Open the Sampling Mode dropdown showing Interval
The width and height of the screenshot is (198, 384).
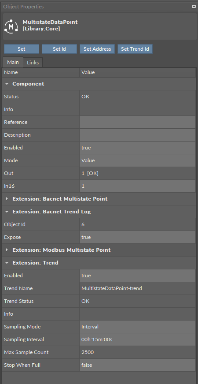[x=137, y=327]
